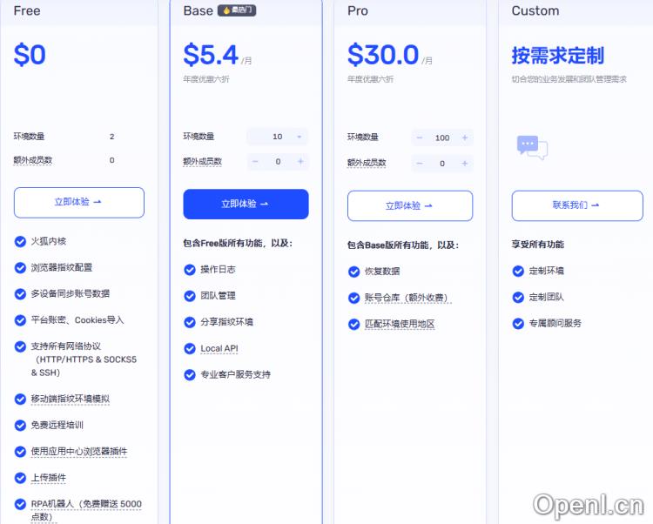Viewport: 653px width, 524px height.
Task: Decrease Pro plan 环境数量 with minus button
Action: pos(419,138)
